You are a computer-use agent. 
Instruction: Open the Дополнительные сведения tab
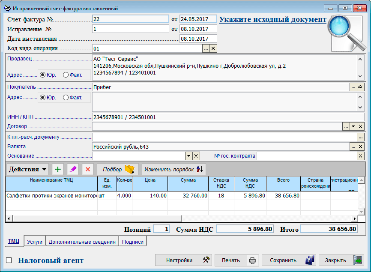click(82, 242)
